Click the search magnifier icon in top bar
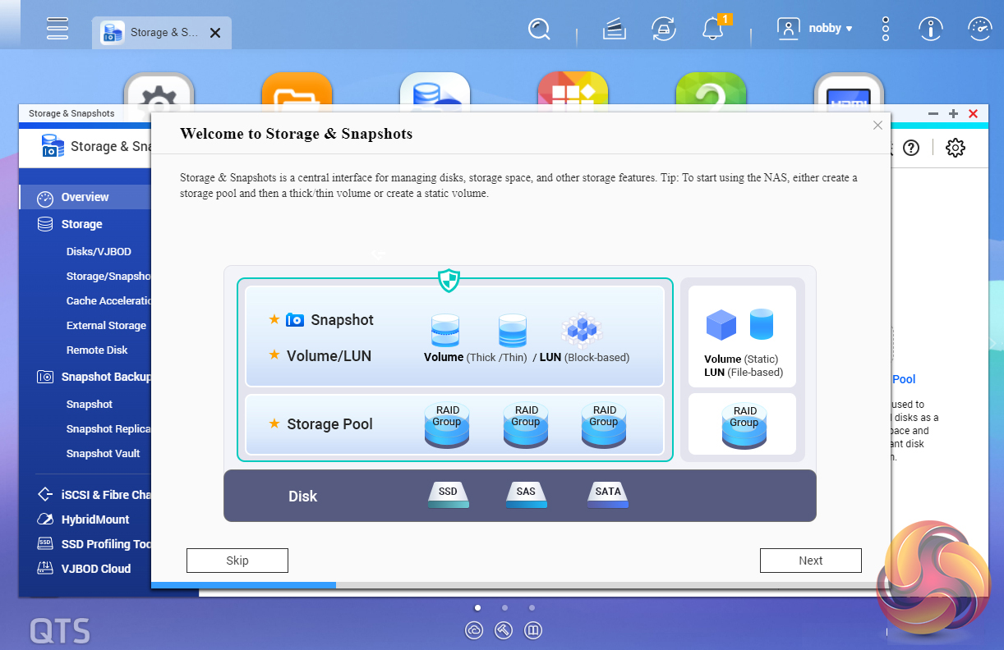The height and width of the screenshot is (650, 1004). [539, 30]
